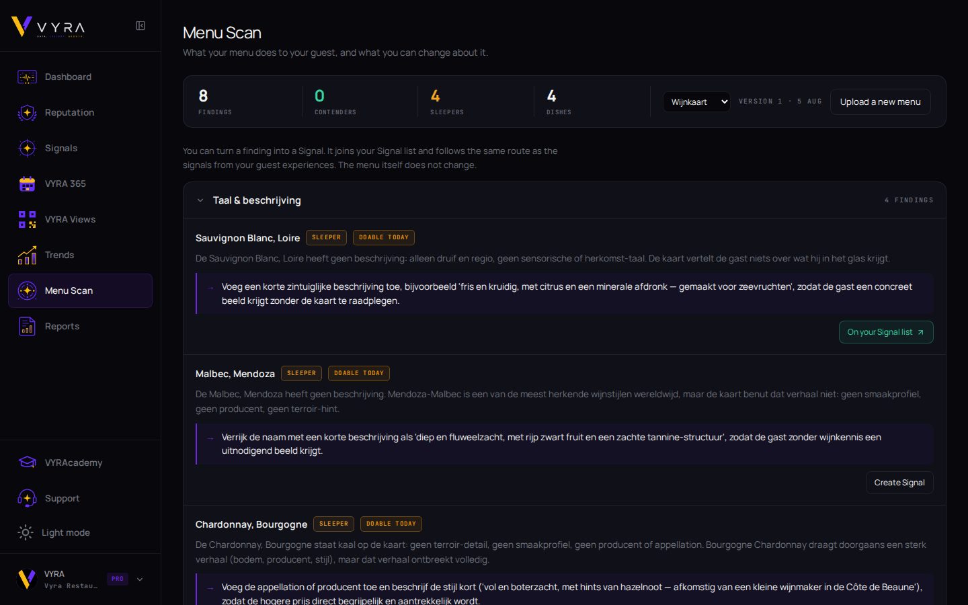Image resolution: width=968 pixels, height=605 pixels.
Task: Click the Sauvignon Blanc, Loire finding title
Action: (x=247, y=238)
